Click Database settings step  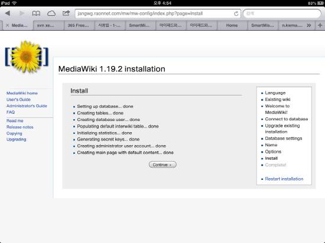(284, 139)
